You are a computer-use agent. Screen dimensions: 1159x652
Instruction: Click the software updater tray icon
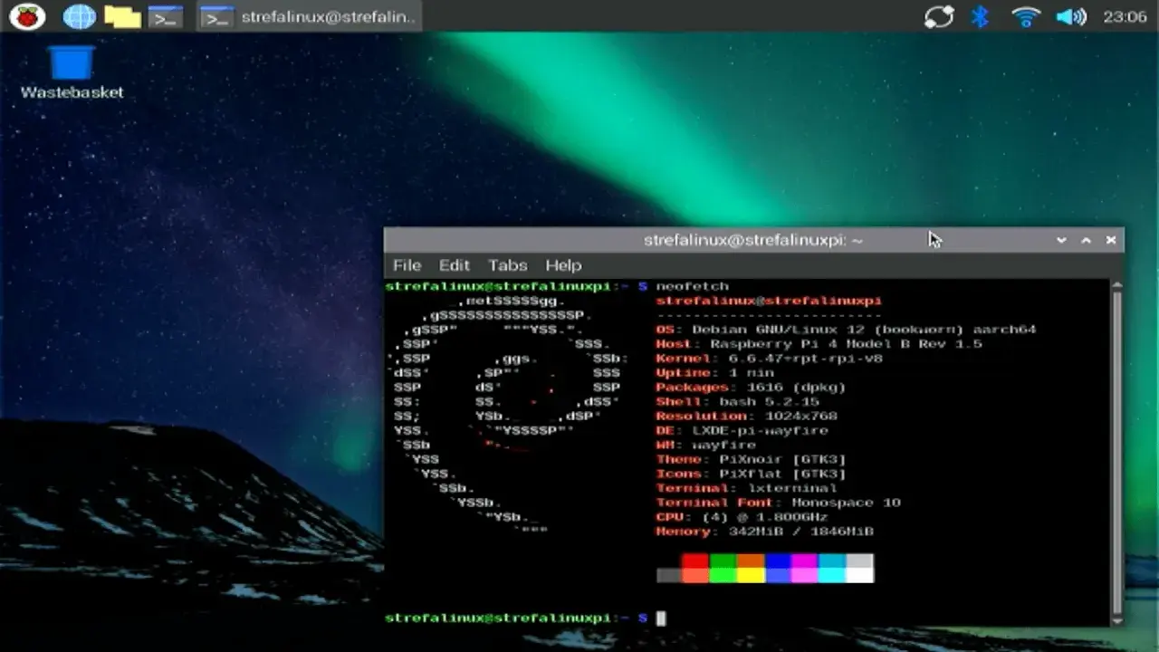pyautogui.click(x=939, y=16)
